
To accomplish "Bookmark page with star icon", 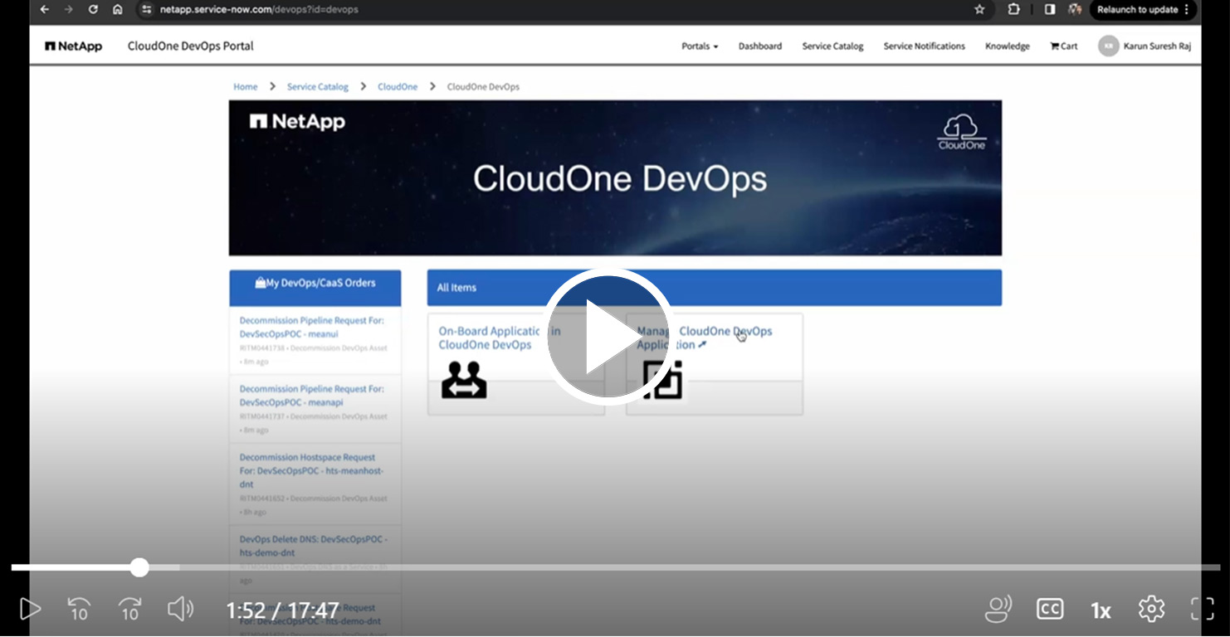I will (979, 10).
